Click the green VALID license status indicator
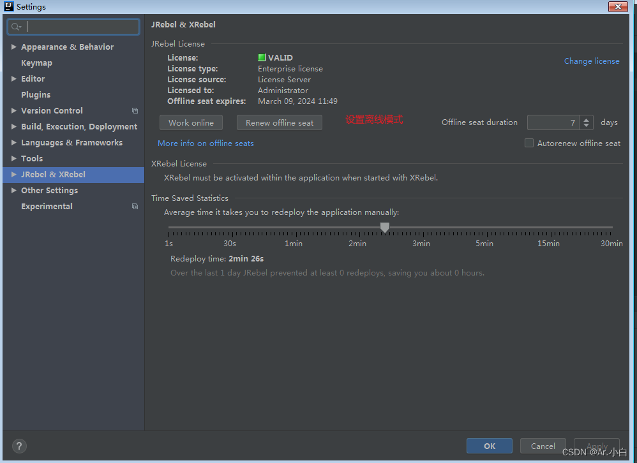Viewport: 637px width, 463px height. (262, 57)
